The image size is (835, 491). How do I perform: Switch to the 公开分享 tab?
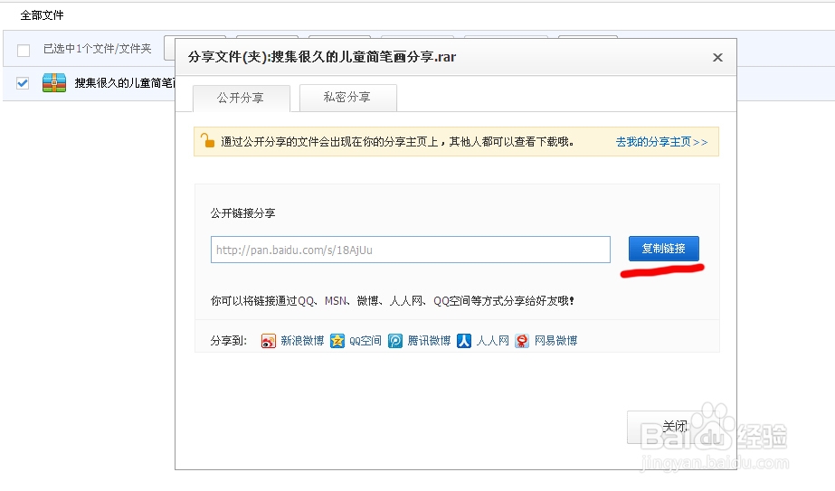click(x=242, y=98)
